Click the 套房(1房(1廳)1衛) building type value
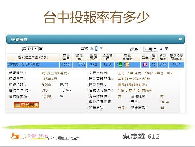 132,85
